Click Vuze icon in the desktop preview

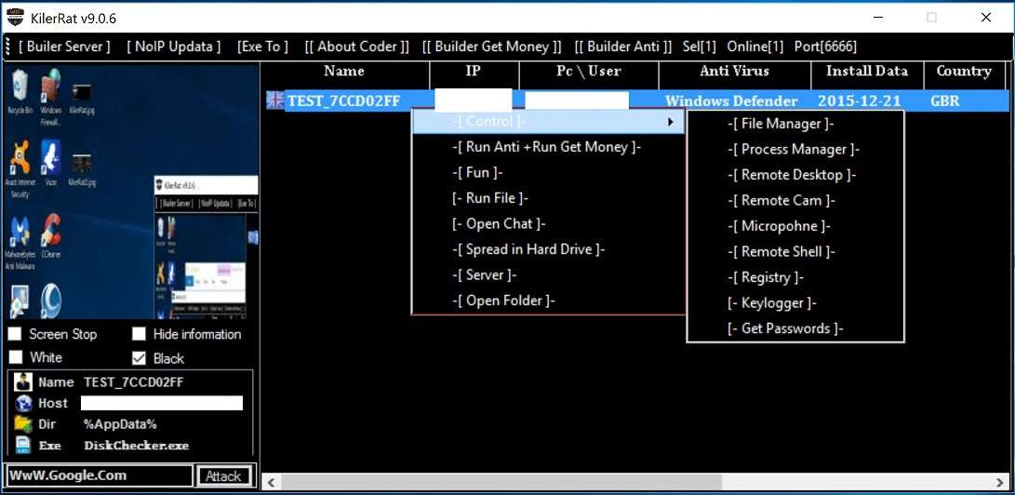pyautogui.click(x=51, y=158)
